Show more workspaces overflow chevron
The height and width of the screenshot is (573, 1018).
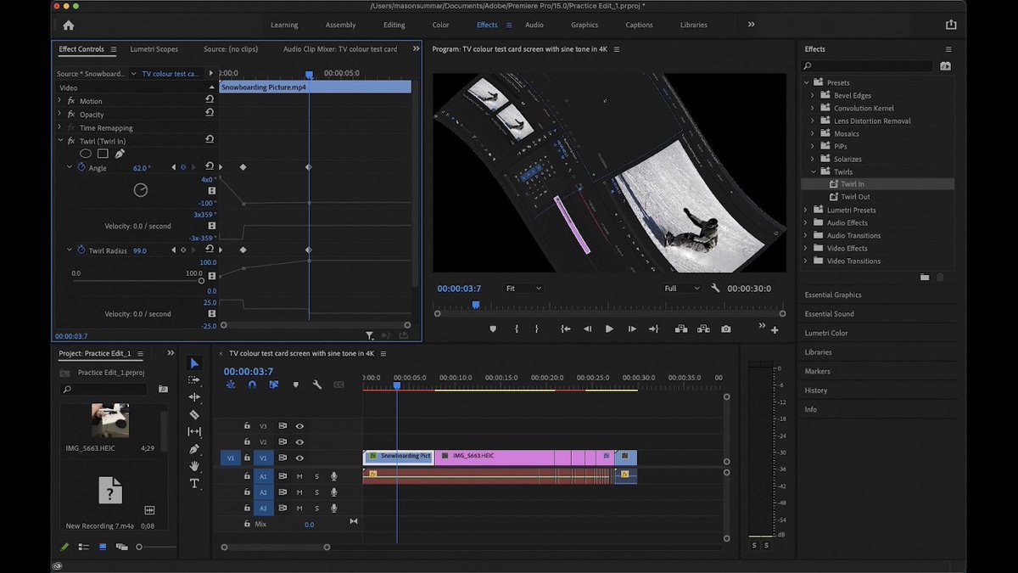(751, 25)
